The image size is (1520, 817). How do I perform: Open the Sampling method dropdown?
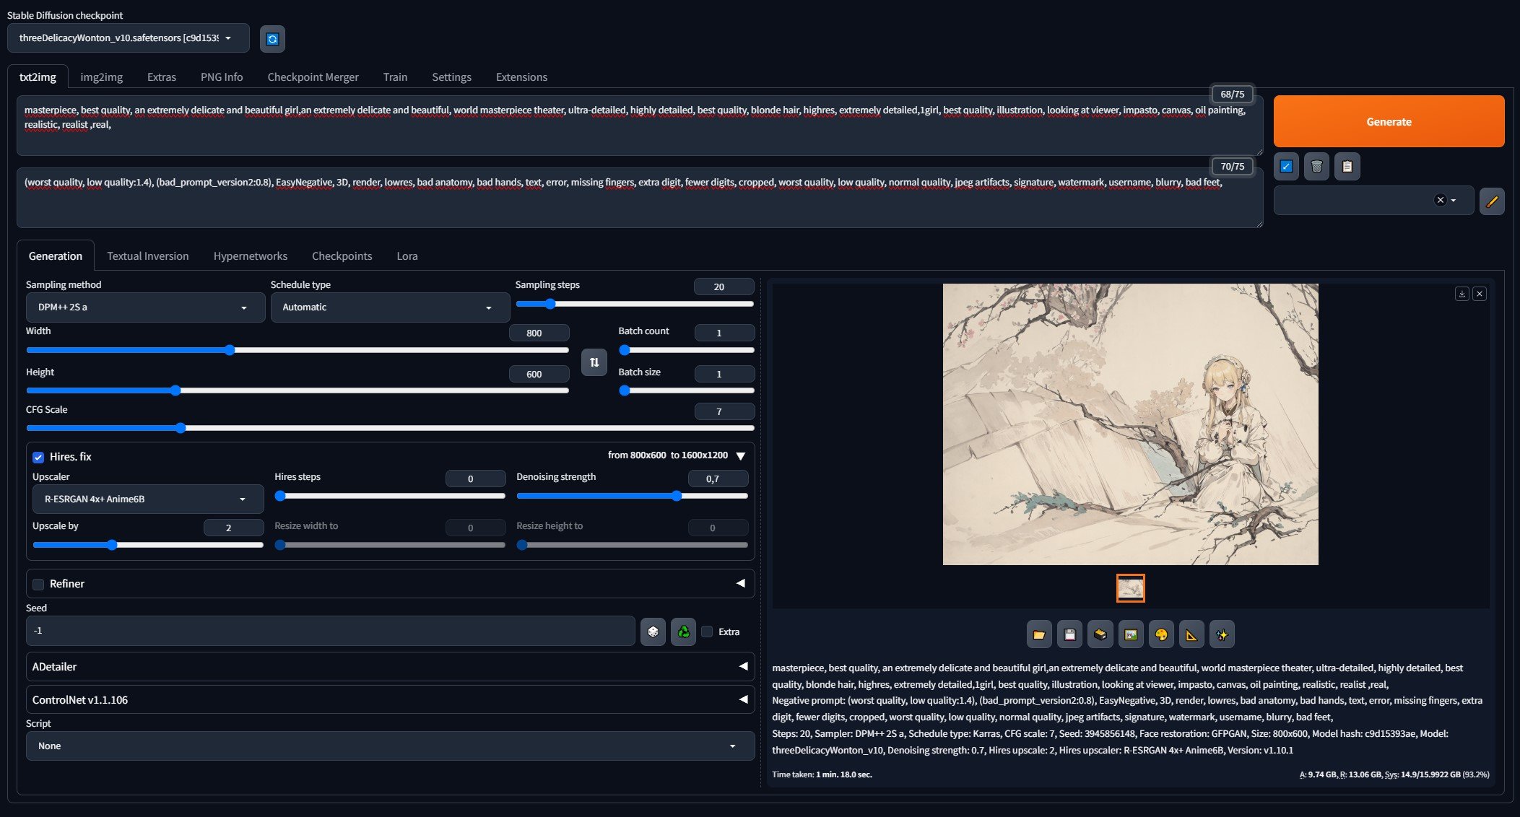(x=145, y=307)
